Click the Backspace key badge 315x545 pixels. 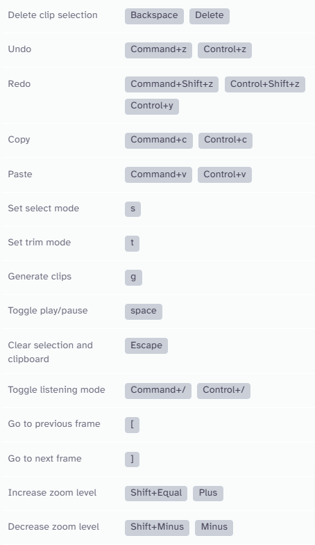154,16
